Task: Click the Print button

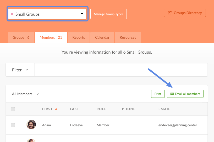Action: coord(158,94)
